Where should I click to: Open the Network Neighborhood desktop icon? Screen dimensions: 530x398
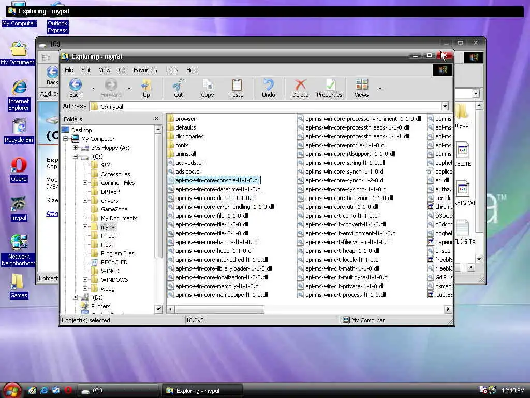pyautogui.click(x=19, y=250)
